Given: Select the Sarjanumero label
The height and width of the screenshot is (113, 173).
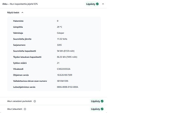Looking at the screenshot, I should point(19,45).
